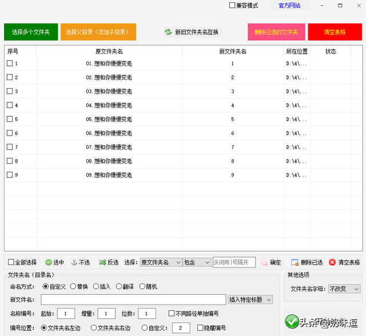This screenshot has width=366, height=336.
Task: Check the box for row 3
Action: click(10, 91)
